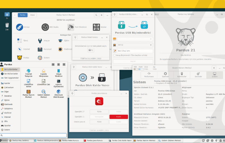Open Font Yöneticisi app entry
Image resolution: width=225 pixels, height=143 pixels.
pyautogui.click(x=77, y=27)
